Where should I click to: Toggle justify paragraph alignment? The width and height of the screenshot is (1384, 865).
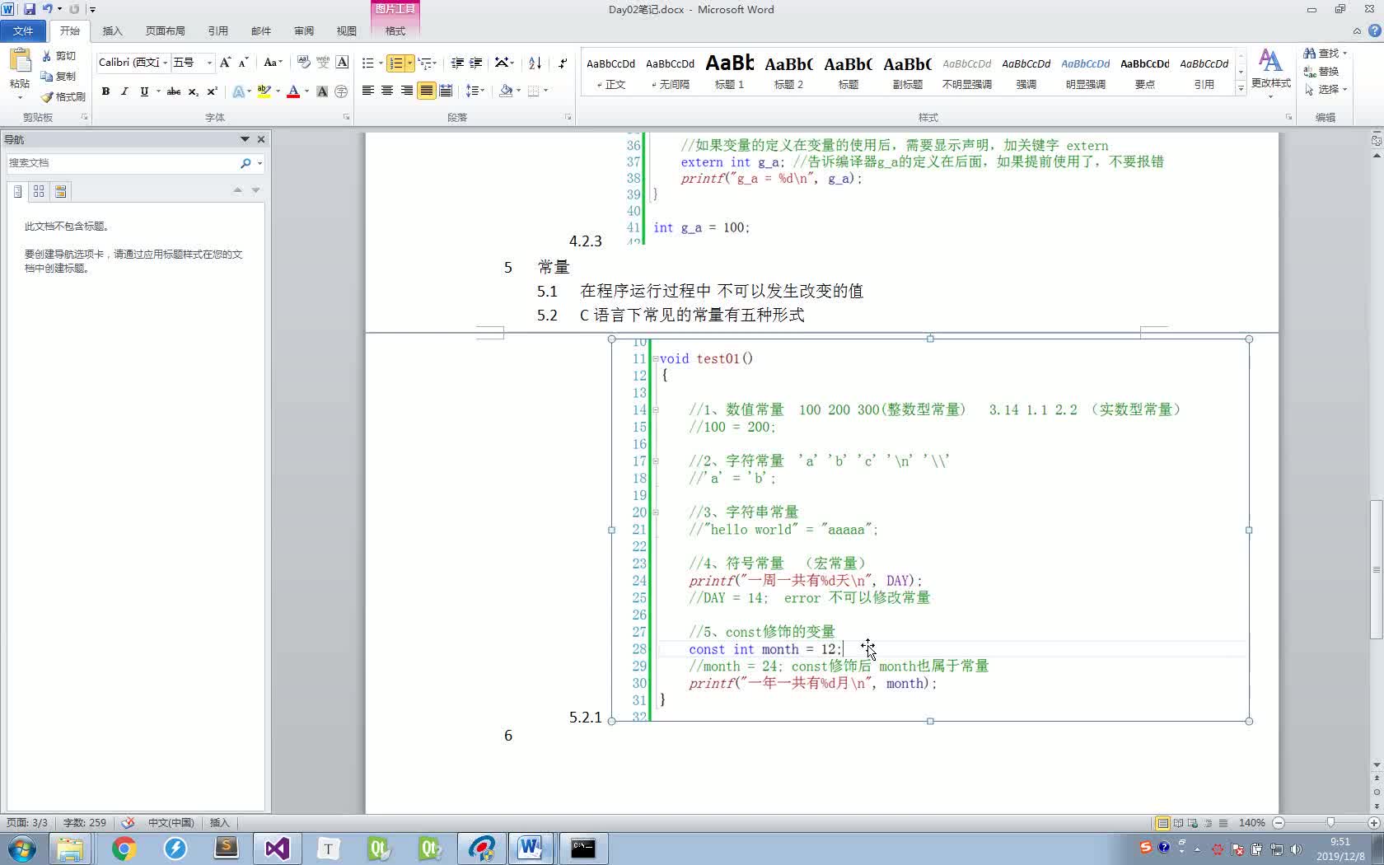coord(426,91)
